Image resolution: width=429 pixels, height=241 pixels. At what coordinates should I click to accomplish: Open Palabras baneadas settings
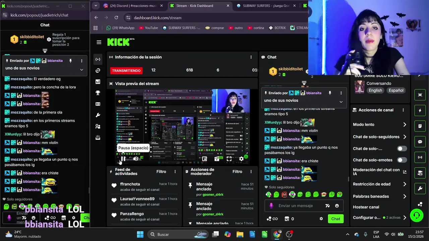[x=380, y=196]
